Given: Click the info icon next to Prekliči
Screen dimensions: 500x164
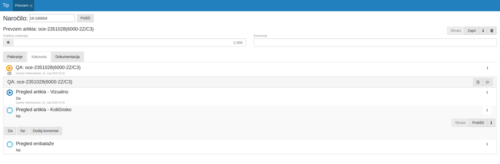Looking at the screenshot, I should coord(491,123).
